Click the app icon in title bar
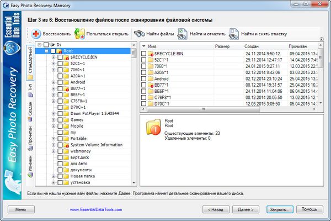The height and width of the screenshot is (221, 331). click(6, 5)
